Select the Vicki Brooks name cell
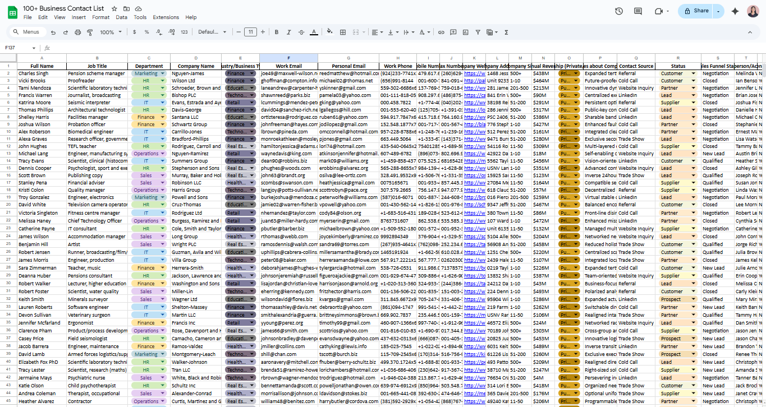The height and width of the screenshot is (407, 766). 42,81
